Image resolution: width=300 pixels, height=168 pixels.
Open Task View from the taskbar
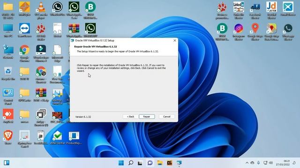click(x=140, y=163)
